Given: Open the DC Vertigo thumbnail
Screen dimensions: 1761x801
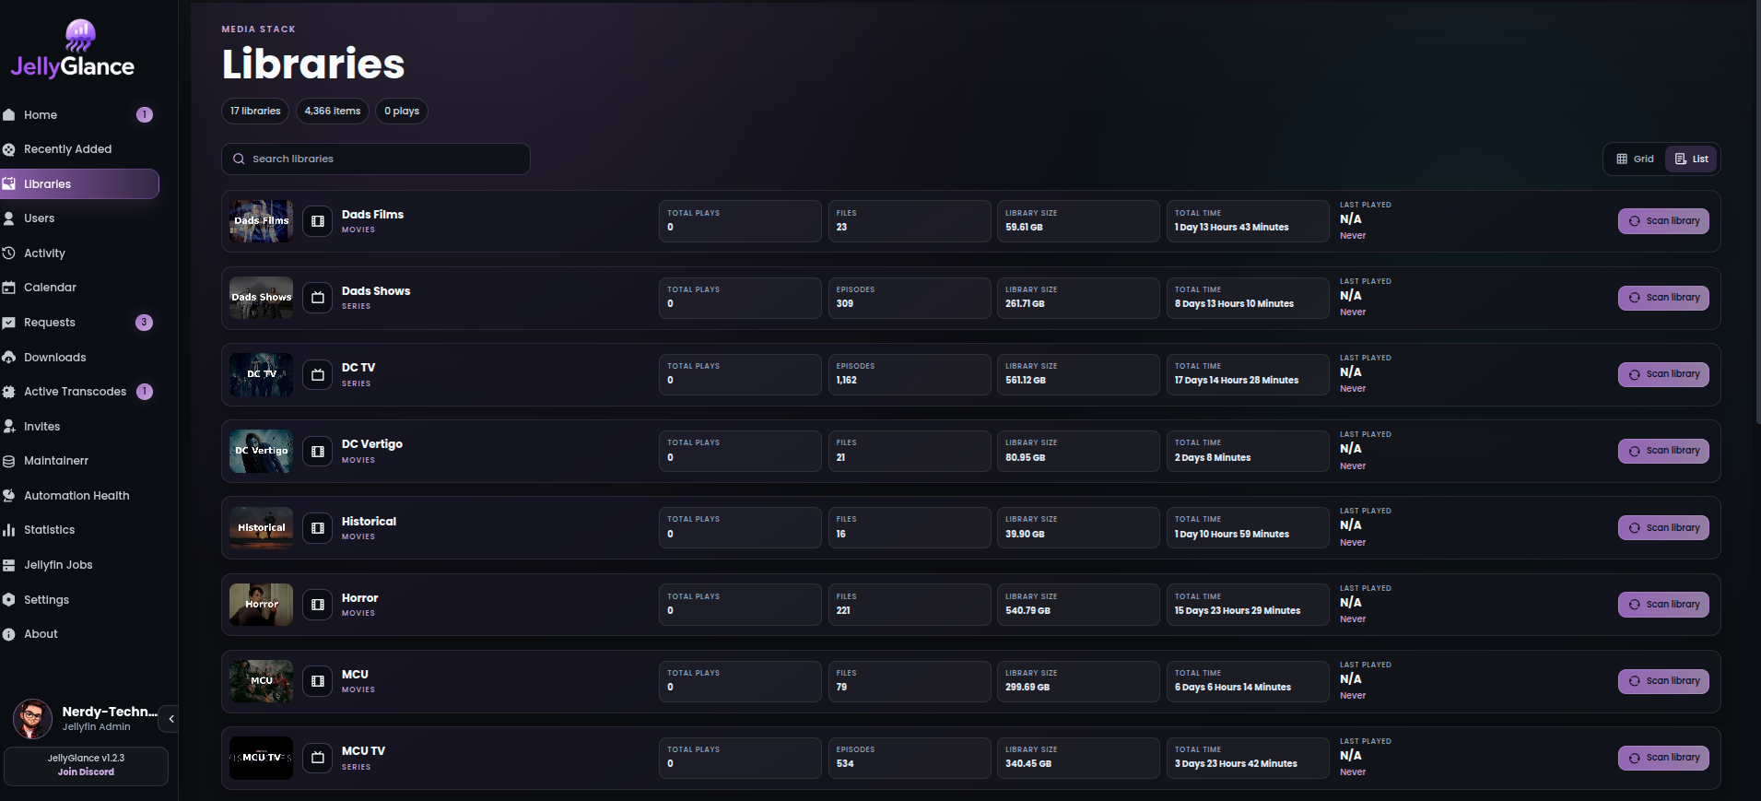Looking at the screenshot, I should point(261,452).
